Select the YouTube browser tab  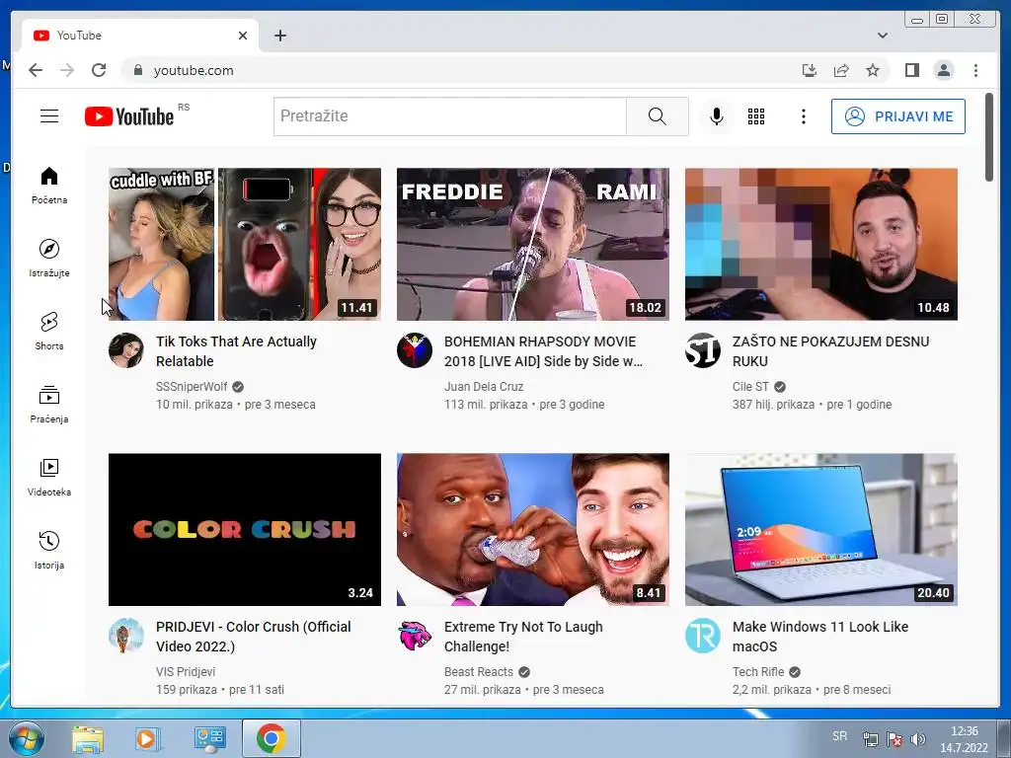pos(140,36)
